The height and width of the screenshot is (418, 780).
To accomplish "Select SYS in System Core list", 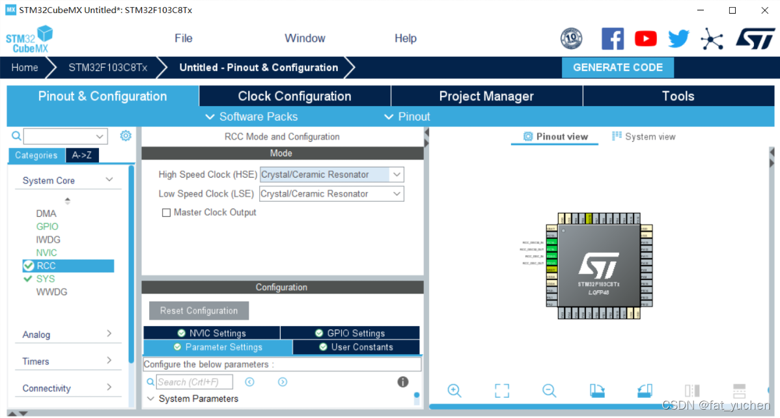I will click(46, 279).
